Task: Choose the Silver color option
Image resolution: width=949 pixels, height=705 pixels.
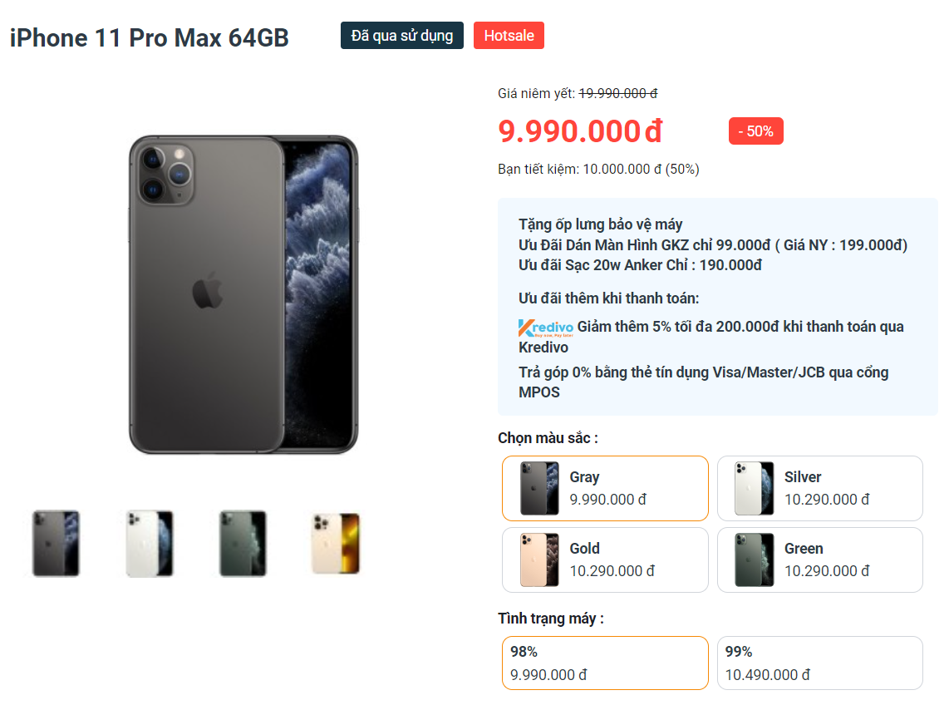Action: 819,488
